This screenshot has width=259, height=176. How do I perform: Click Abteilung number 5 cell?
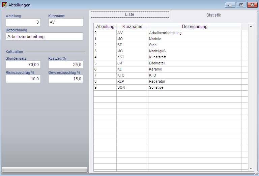coord(105,63)
